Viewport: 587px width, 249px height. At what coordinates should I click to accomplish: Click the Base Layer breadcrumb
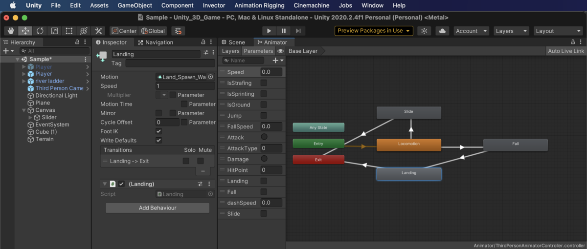[x=303, y=51]
